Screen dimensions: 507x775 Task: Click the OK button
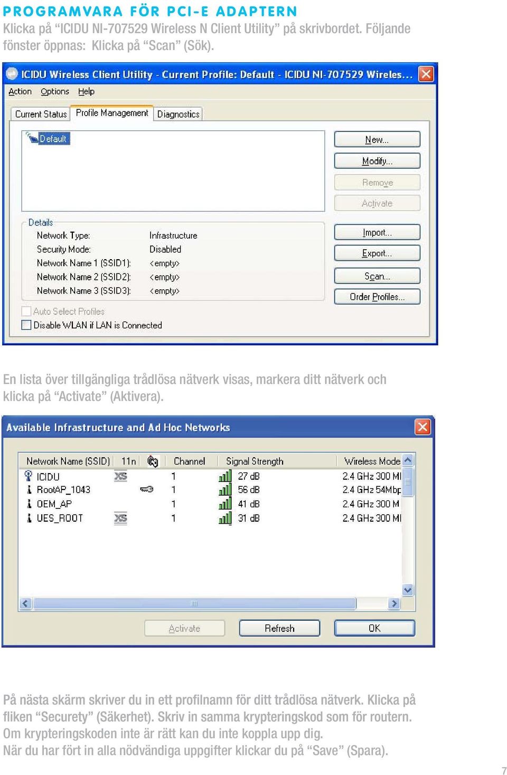pos(374,628)
